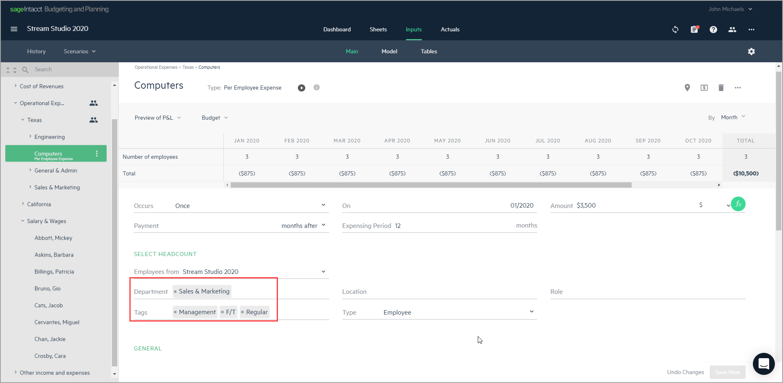The height and width of the screenshot is (383, 783).
Task: Remove the Sales & Marketing department chip
Action: click(x=175, y=292)
